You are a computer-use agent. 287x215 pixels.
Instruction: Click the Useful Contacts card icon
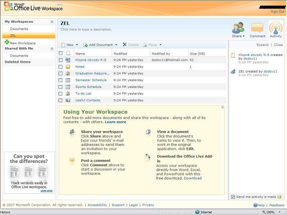click(x=68, y=100)
